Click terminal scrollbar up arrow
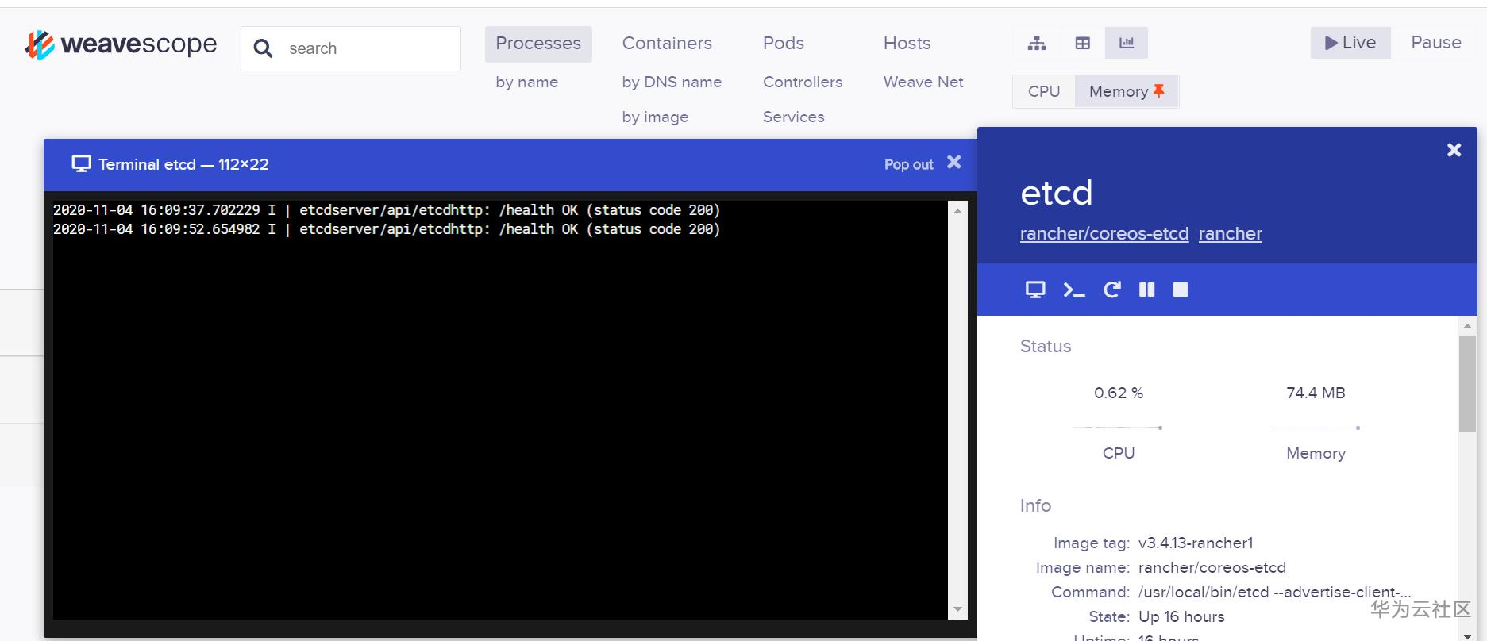 pos(957,211)
